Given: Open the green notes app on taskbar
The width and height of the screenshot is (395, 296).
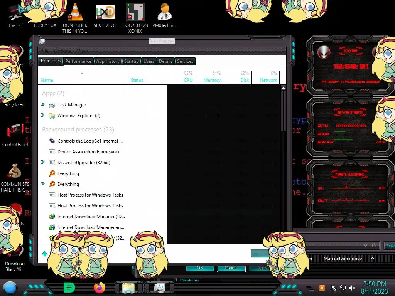Looking at the screenshot, I should pos(69,288).
